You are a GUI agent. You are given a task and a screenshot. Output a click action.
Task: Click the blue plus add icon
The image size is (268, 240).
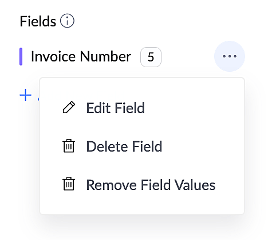[x=25, y=95]
